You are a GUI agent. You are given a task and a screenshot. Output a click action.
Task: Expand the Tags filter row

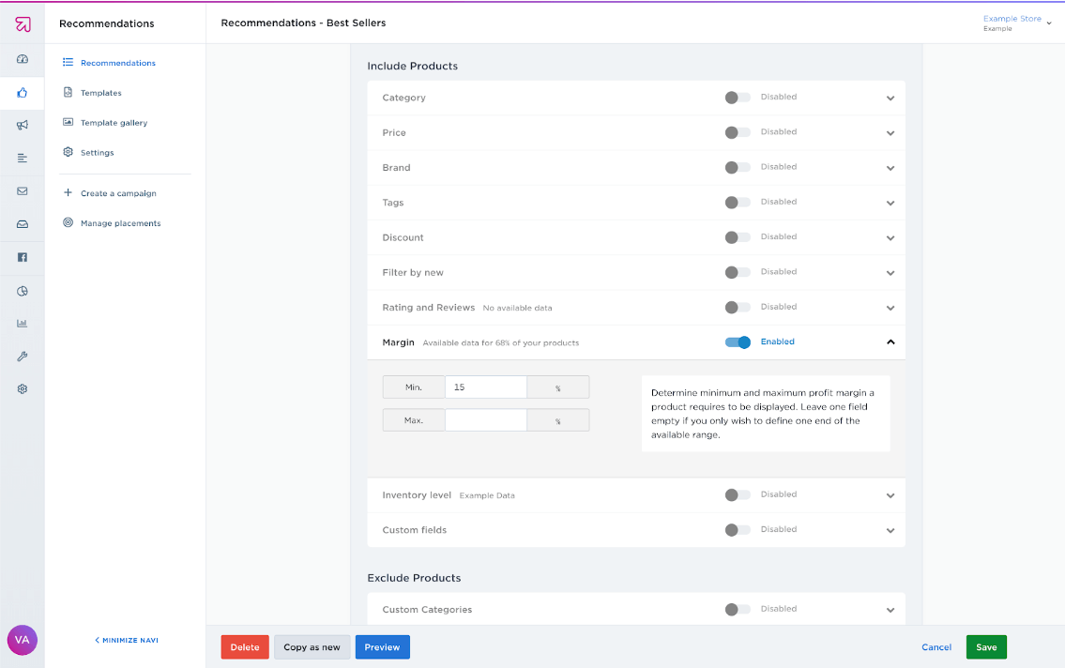click(890, 203)
